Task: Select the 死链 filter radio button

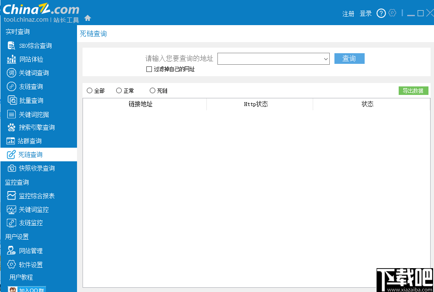Action: pos(152,90)
